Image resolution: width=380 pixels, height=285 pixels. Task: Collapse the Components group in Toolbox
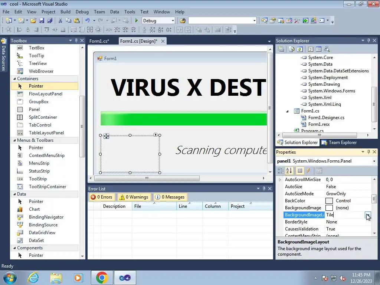tap(14, 248)
